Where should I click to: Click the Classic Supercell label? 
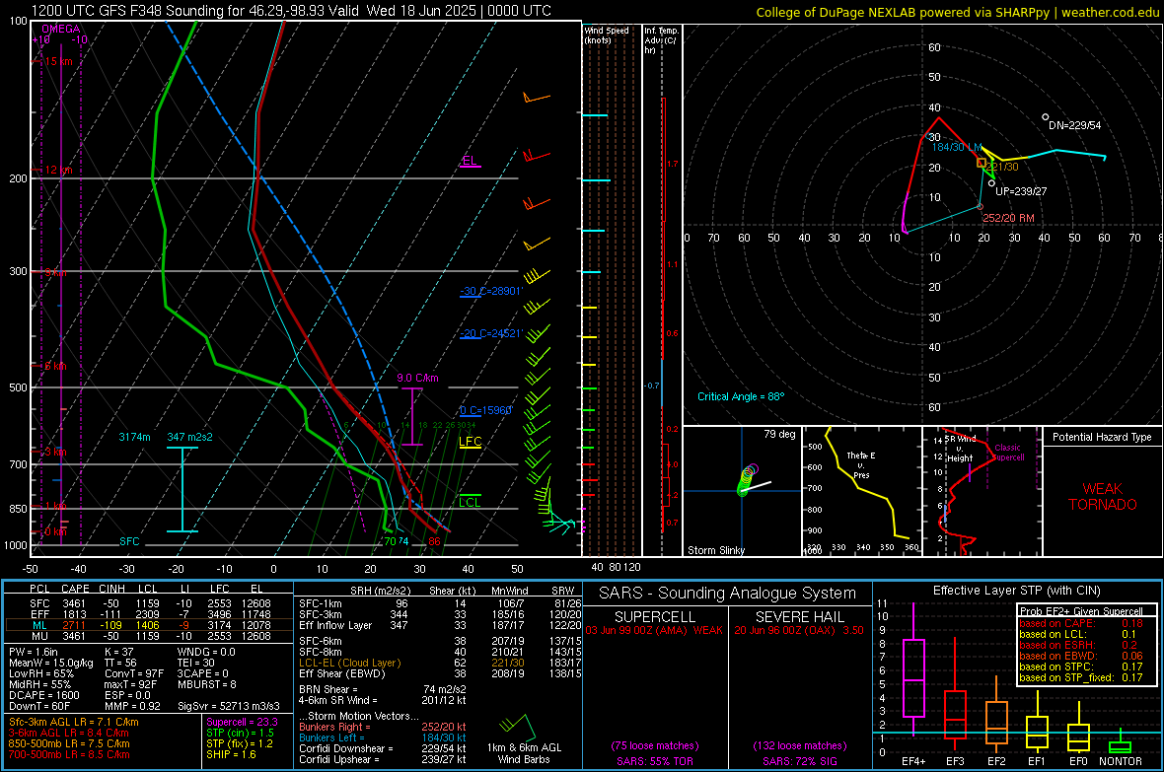coord(1007,453)
